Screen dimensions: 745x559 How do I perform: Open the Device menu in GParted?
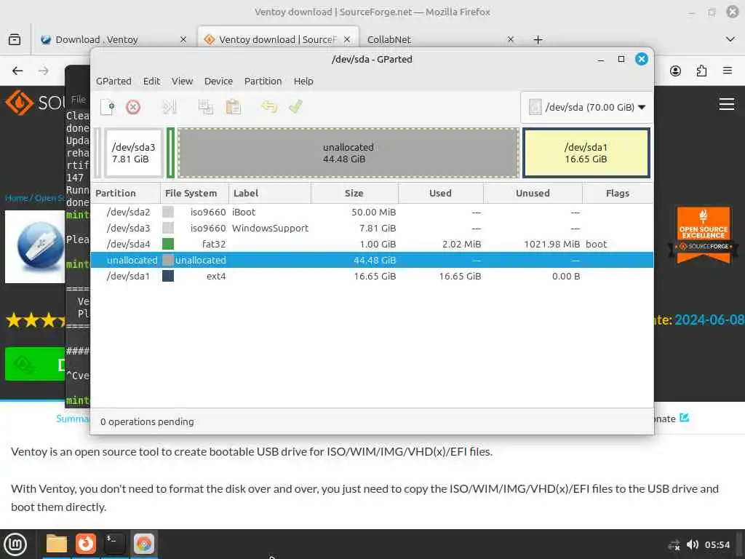[218, 82]
